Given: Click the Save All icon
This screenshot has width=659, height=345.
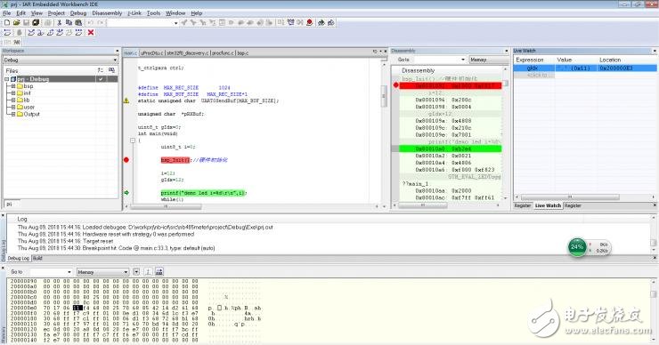Looking at the screenshot, I should [x=36, y=22].
